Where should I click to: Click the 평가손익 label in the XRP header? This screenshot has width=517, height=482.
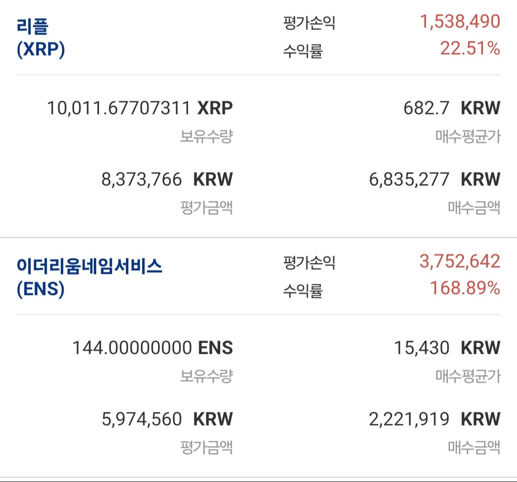(x=309, y=23)
